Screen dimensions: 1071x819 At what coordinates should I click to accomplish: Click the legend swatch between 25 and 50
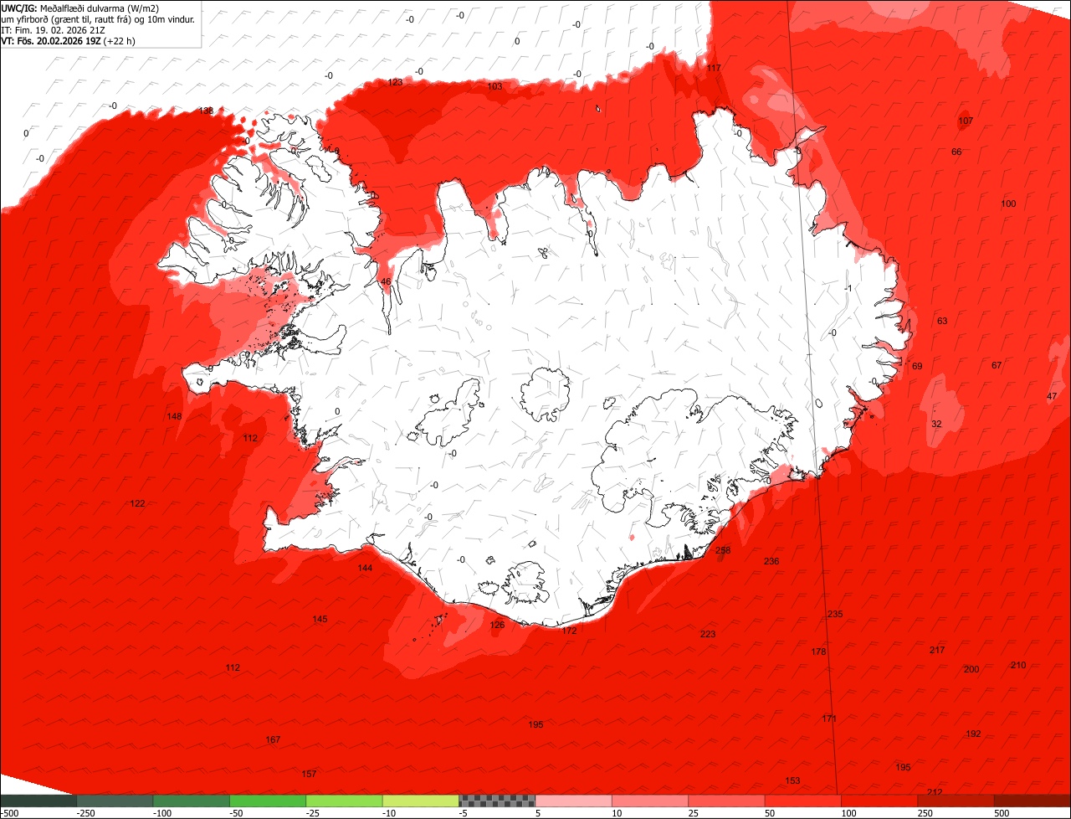(x=727, y=801)
